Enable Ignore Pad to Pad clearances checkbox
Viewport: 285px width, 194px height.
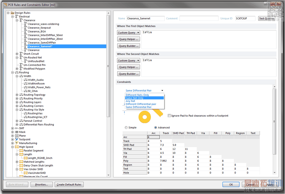(x=169, y=116)
